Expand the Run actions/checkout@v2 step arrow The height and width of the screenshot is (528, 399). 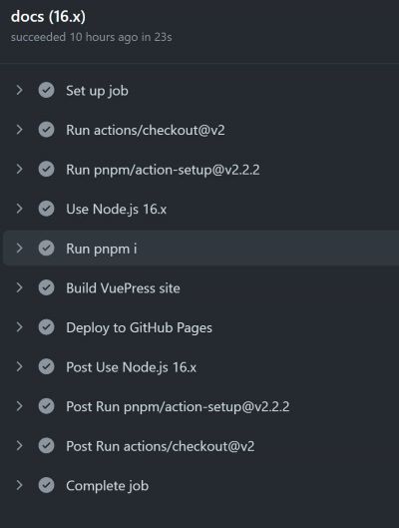coord(20,130)
